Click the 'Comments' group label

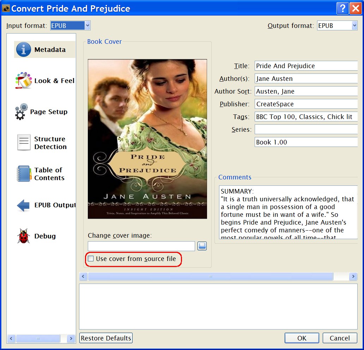(235, 177)
